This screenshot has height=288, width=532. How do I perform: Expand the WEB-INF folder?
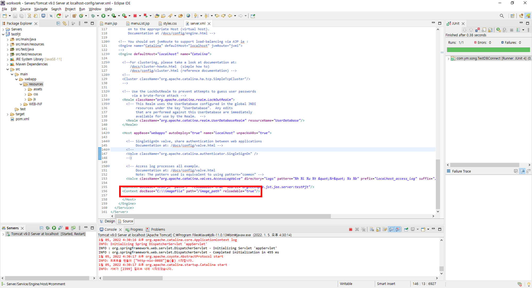coord(21,104)
